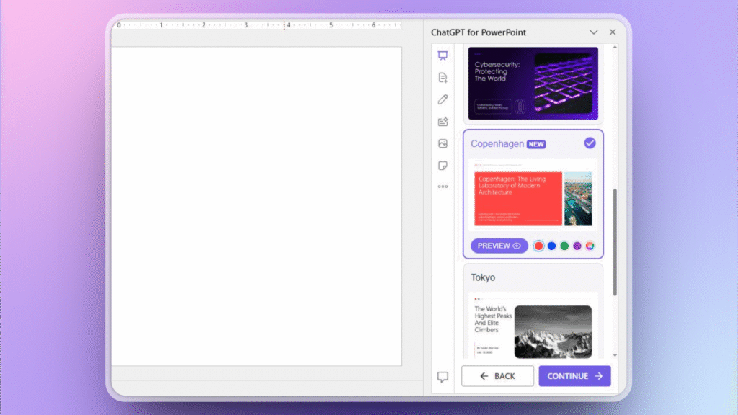Pick the multicolor theme swatch
The image size is (738, 415).
(590, 246)
